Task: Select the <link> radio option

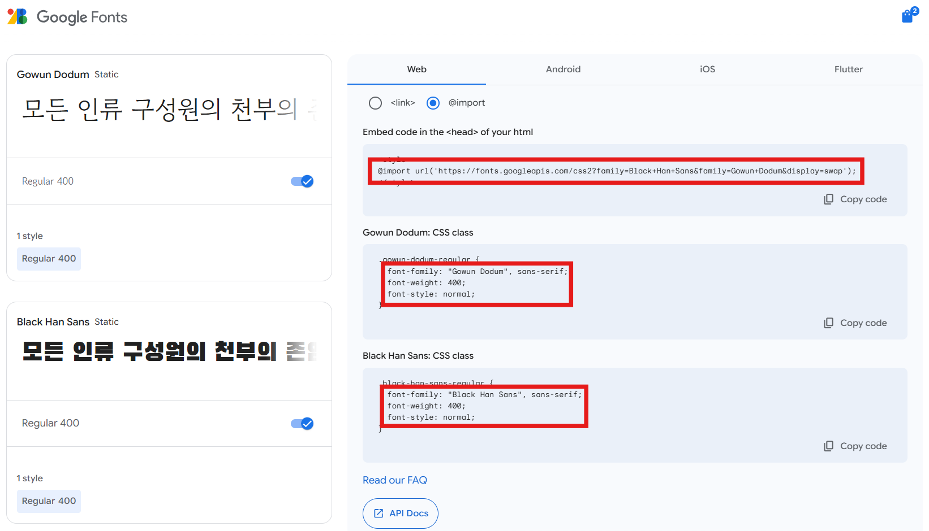Action: [375, 103]
